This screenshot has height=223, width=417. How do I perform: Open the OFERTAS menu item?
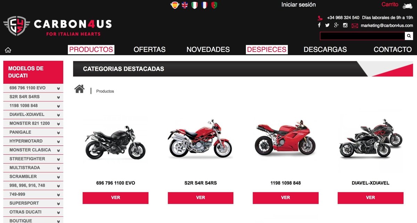[x=149, y=49]
